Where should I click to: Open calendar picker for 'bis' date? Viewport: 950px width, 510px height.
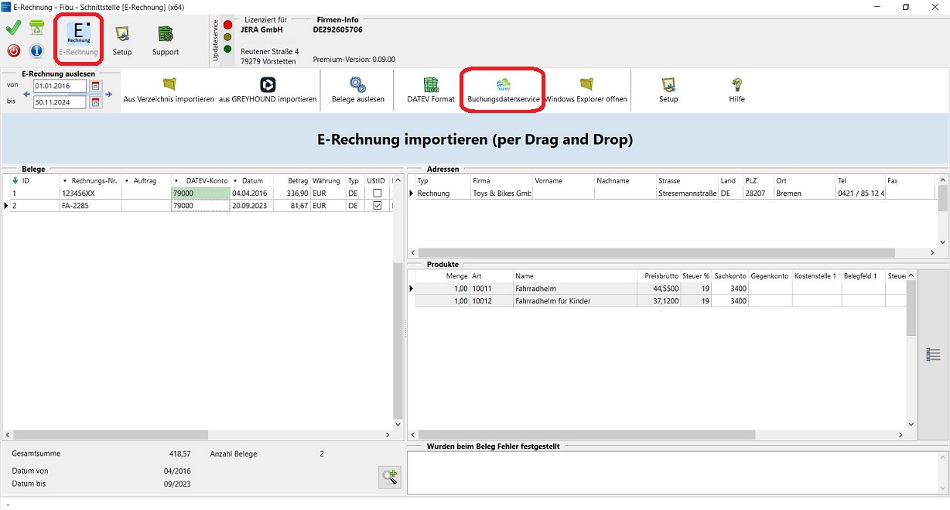96,102
